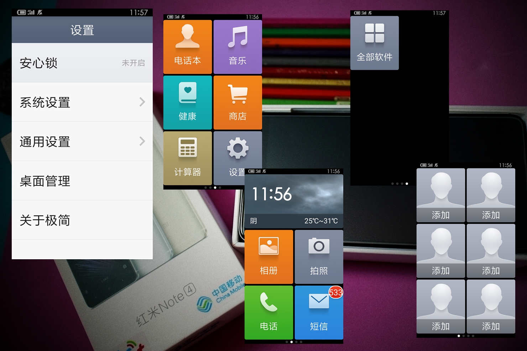Viewport: 527px width, 351px height.
Task: Tap the top-left 添加 contact slot
Action: click(x=440, y=195)
